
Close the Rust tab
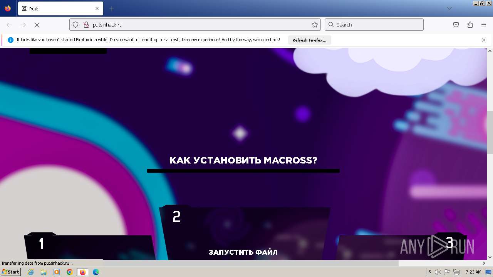point(97,8)
